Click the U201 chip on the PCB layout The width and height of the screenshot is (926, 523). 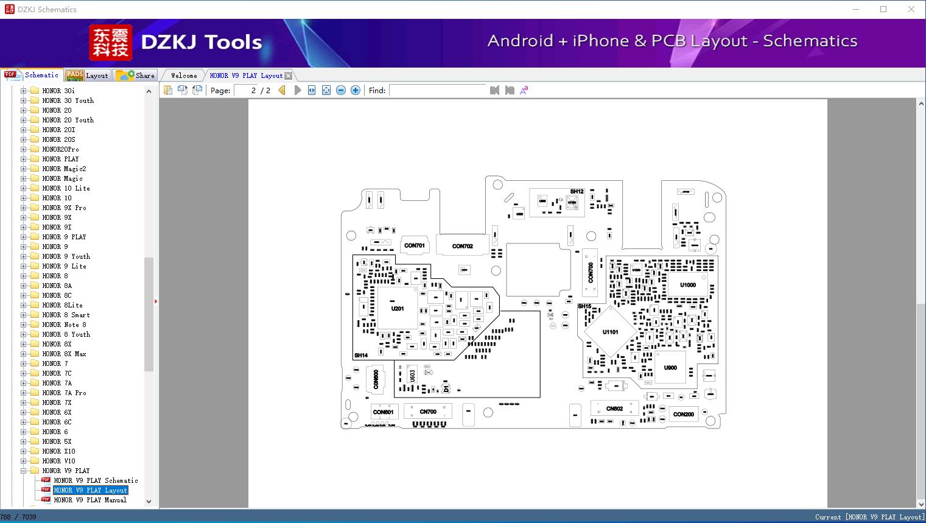[398, 309]
